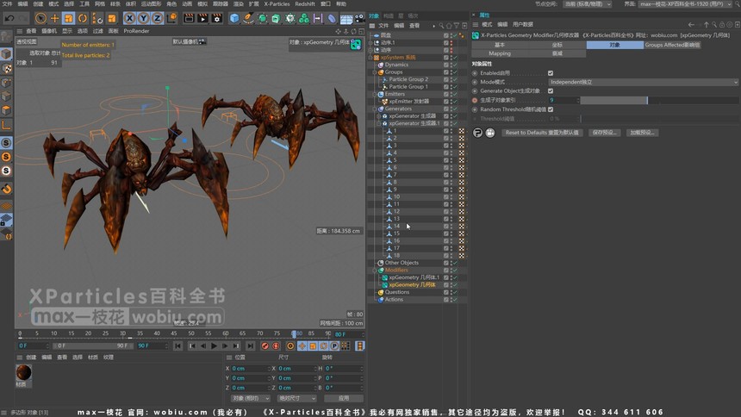
Task: Render to Picture Viewer icon
Action: point(202,18)
